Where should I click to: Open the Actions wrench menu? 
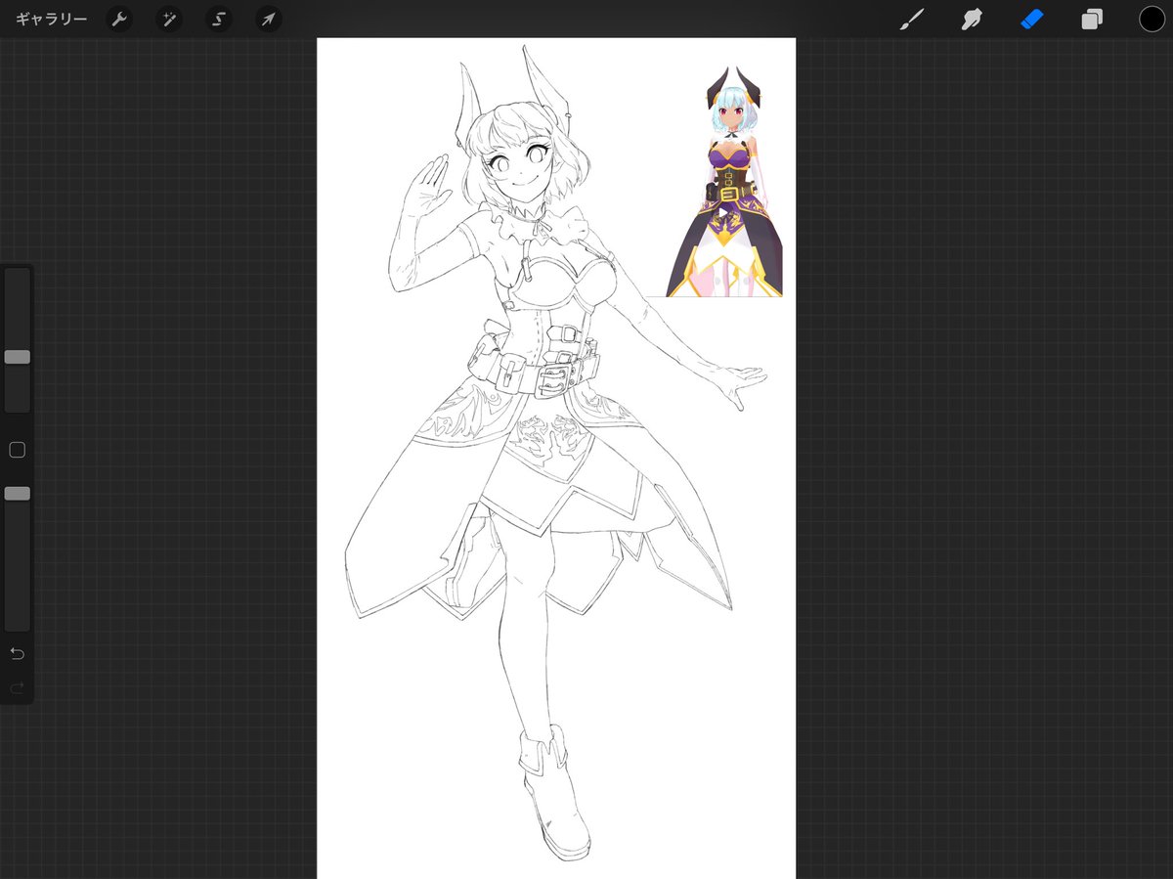[x=119, y=20]
